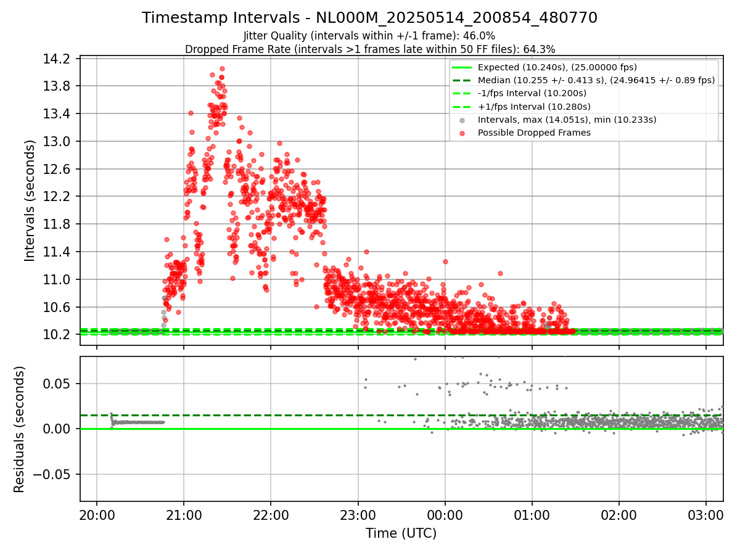Click the 22:00 time tick label
The height and width of the screenshot is (555, 740).
click(271, 515)
